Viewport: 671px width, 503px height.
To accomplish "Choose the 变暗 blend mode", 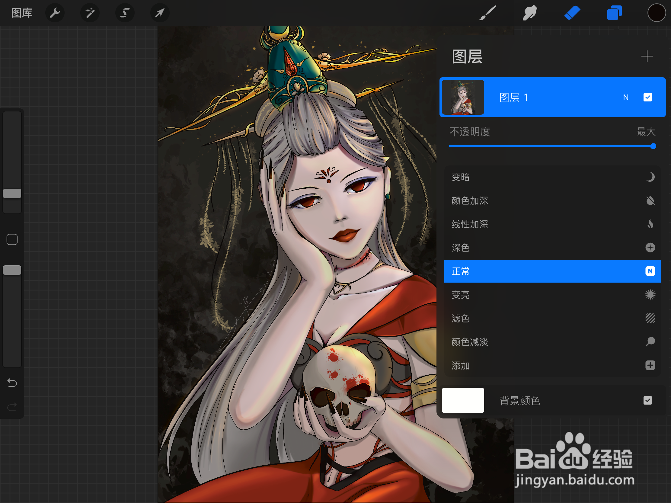I will tap(552, 177).
